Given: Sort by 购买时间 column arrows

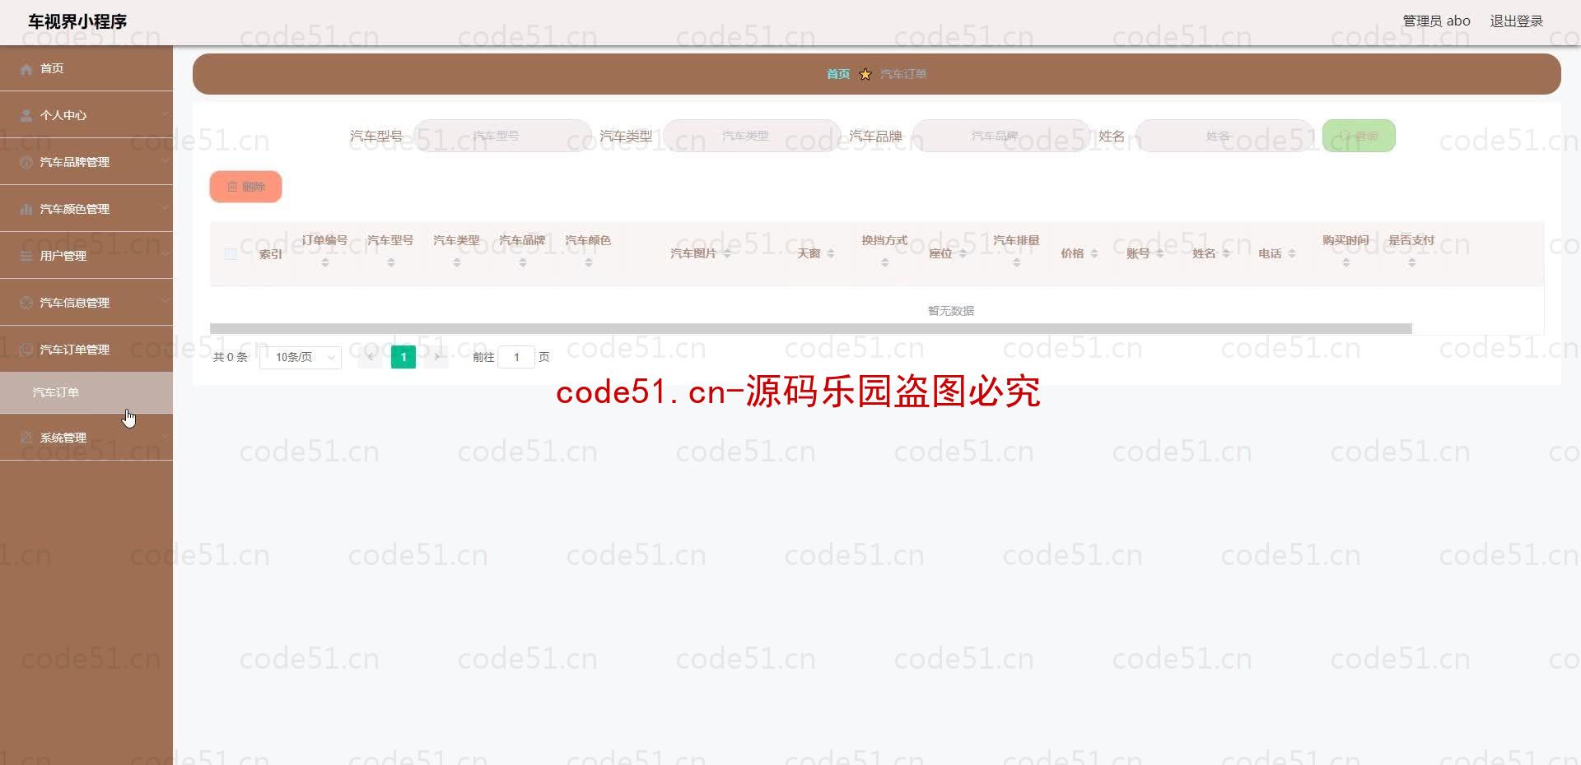Looking at the screenshot, I should click(1346, 262).
